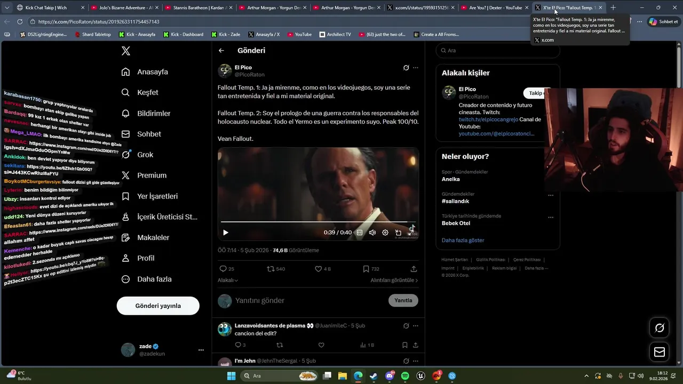Open Archillect TV bookmark
Viewport: 683px width, 384px height.
[335, 34]
